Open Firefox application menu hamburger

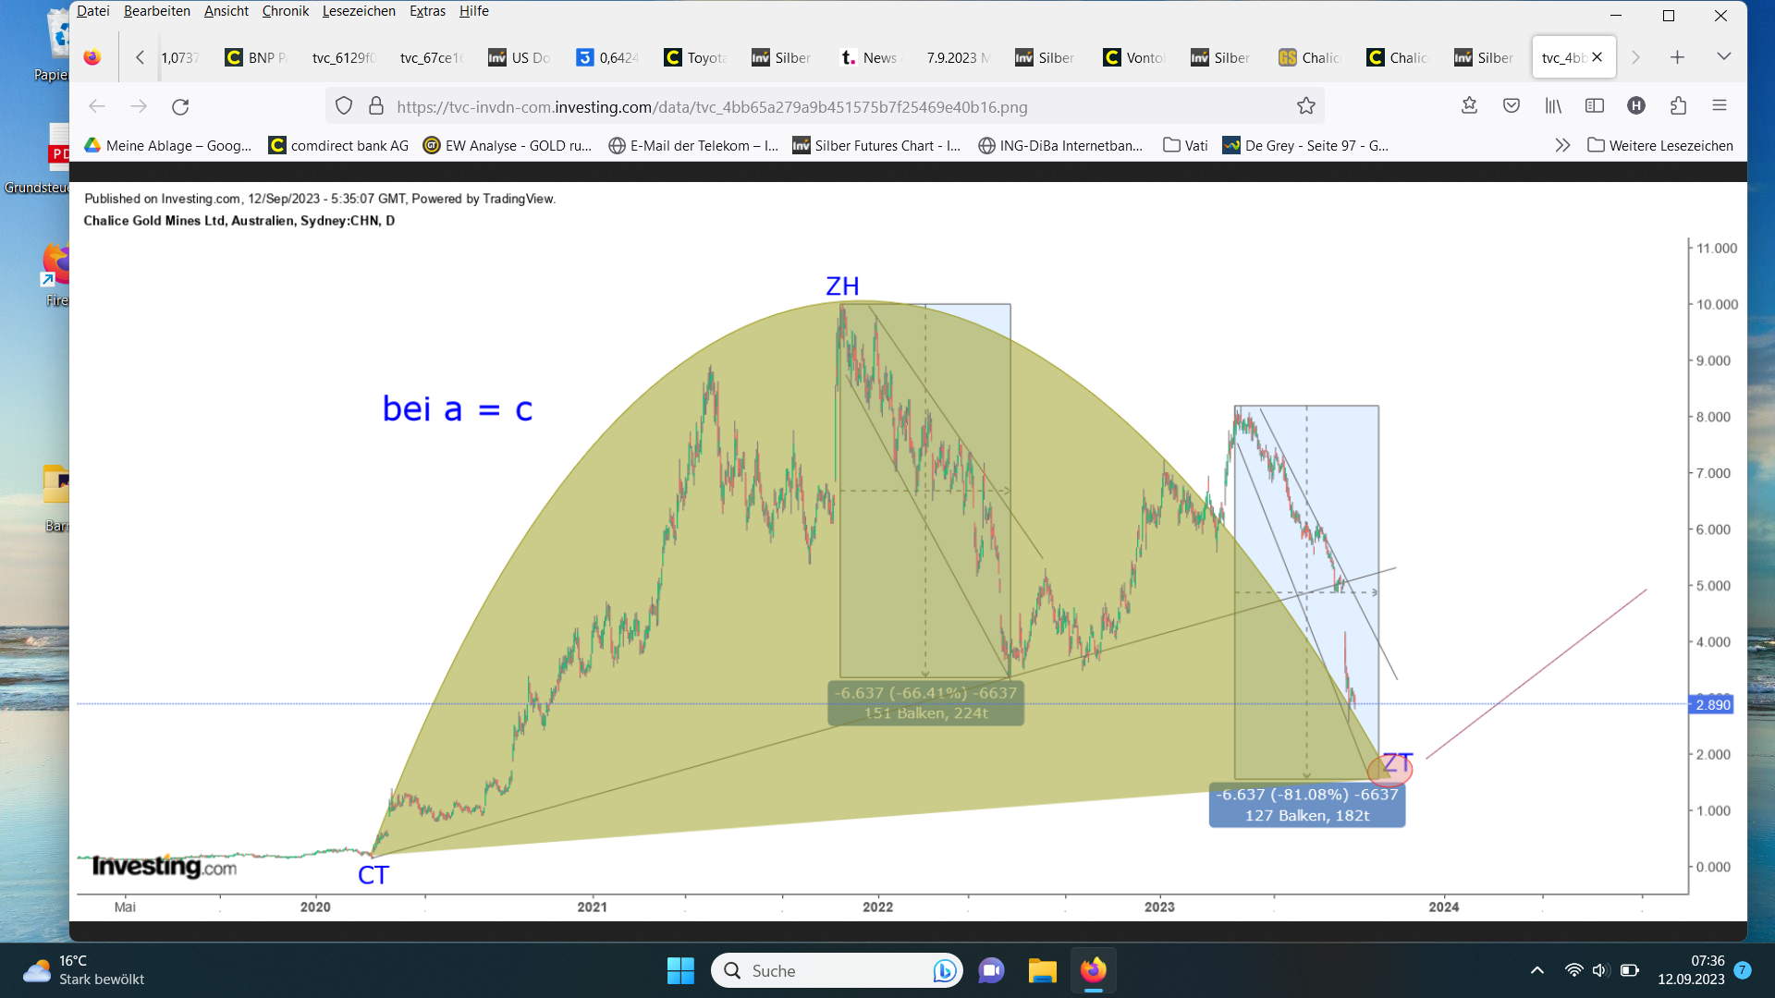coord(1719,105)
